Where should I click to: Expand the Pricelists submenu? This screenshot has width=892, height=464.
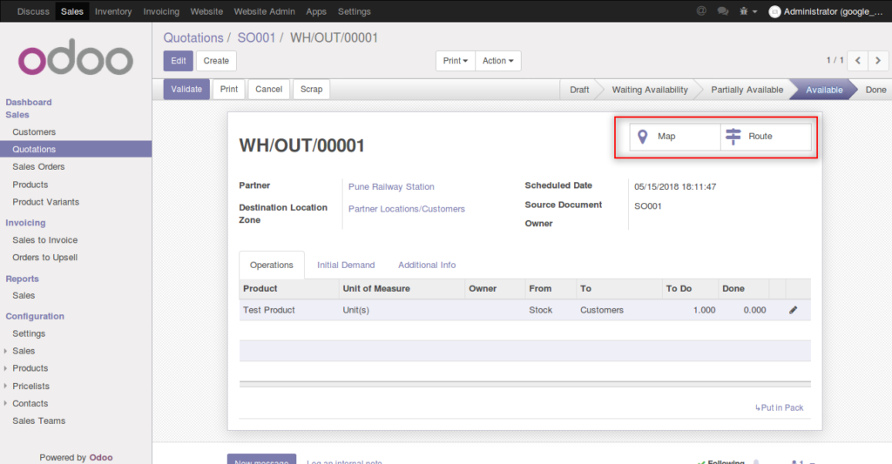30,387
